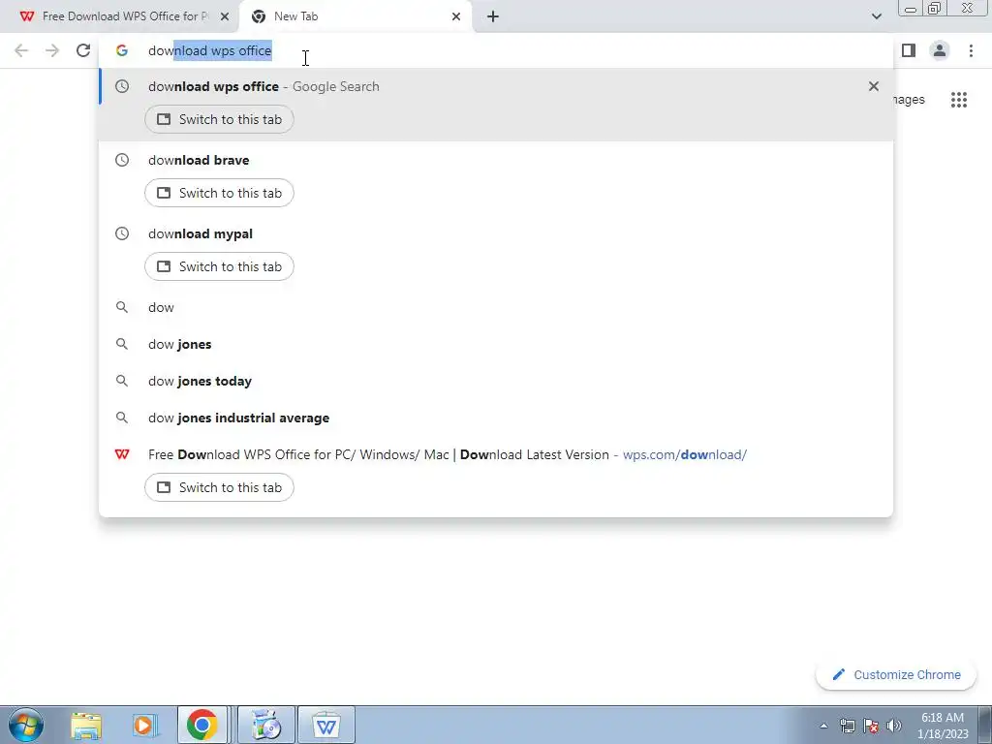This screenshot has height=744, width=992.
Task: Show hidden system tray icons
Action: click(823, 726)
